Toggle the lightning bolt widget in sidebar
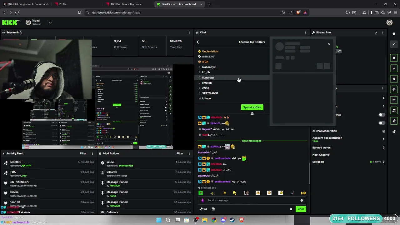400x225 pixels. tap(394, 68)
